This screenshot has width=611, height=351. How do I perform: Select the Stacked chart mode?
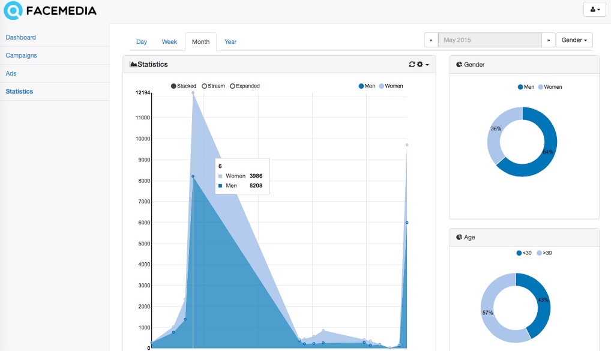[x=174, y=86]
